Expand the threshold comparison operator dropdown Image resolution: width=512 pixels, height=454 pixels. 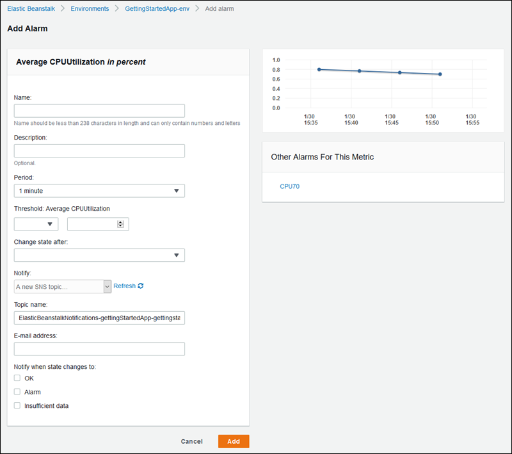36,224
